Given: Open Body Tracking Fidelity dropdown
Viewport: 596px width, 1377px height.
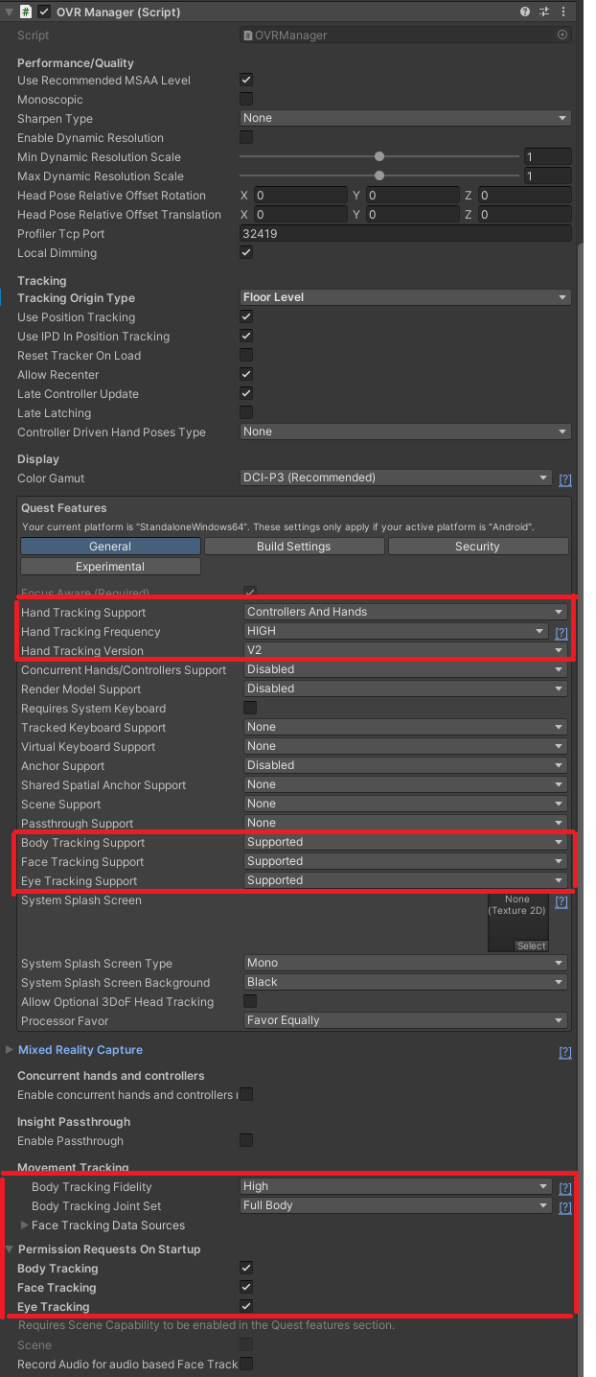Looking at the screenshot, I should (x=396, y=1186).
